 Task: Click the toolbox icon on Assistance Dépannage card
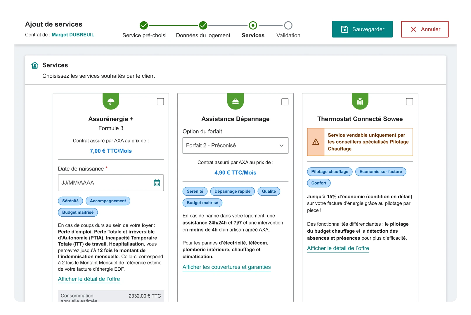pyautogui.click(x=235, y=101)
